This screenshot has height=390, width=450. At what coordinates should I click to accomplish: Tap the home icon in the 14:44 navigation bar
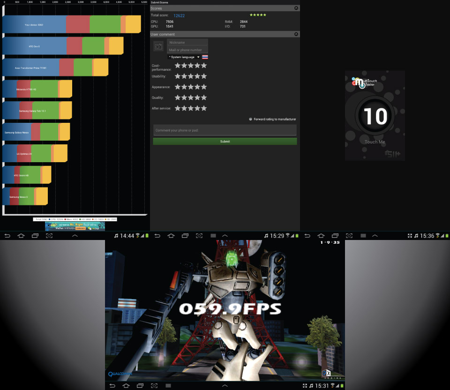(x=21, y=236)
